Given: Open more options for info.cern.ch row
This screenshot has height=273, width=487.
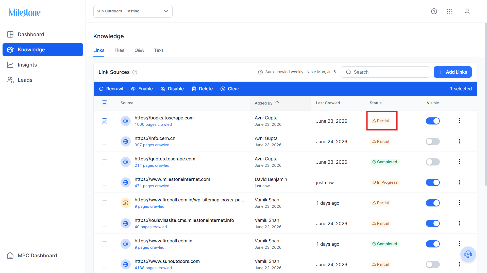Looking at the screenshot, I should [x=459, y=141].
